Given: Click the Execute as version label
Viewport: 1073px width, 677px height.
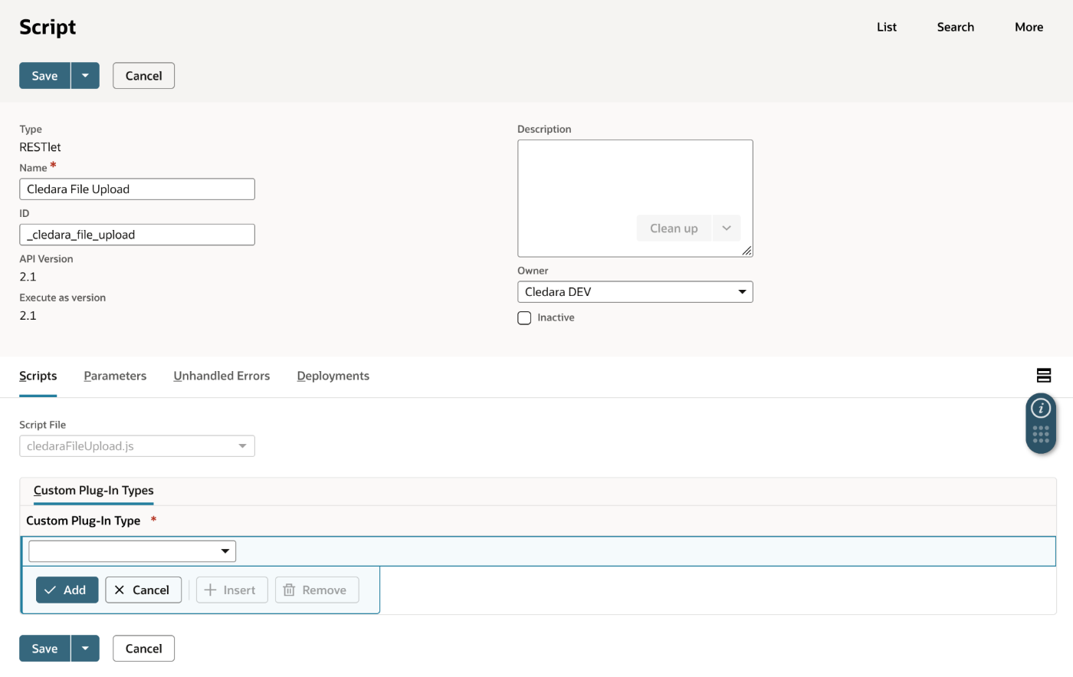Looking at the screenshot, I should click(x=63, y=297).
